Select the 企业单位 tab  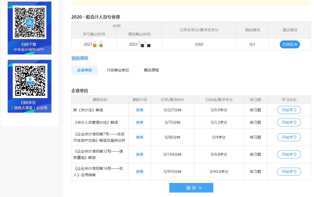click(x=84, y=70)
